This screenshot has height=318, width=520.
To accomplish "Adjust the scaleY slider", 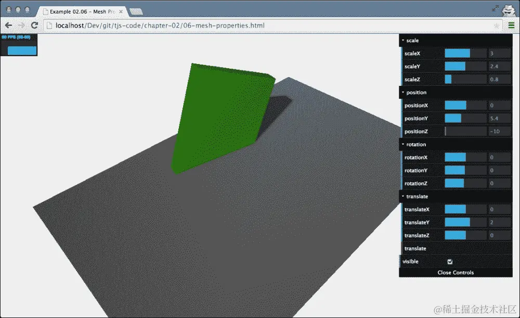I will [x=465, y=67].
